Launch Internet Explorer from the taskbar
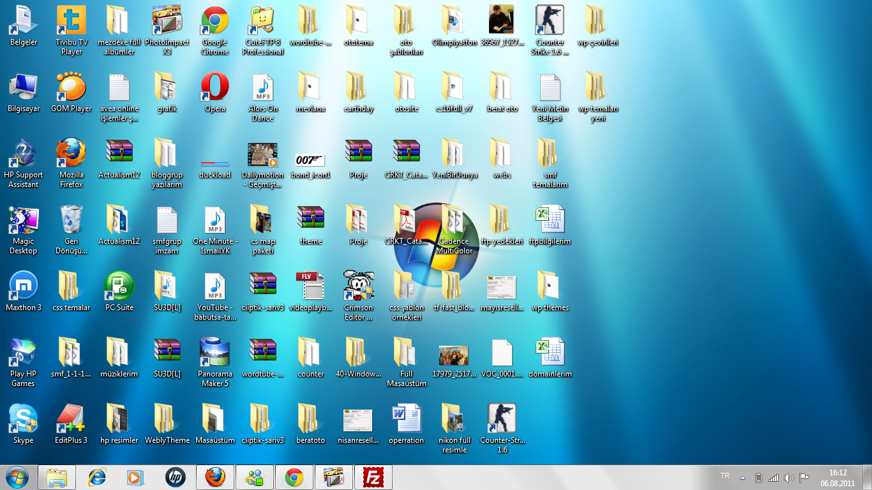The width and height of the screenshot is (872, 490). (96, 477)
